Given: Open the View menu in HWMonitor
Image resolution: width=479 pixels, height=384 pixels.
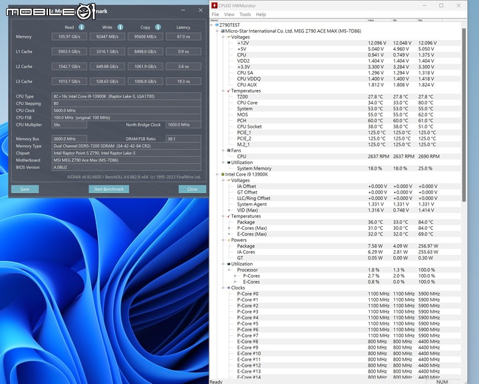Looking at the screenshot, I should pyautogui.click(x=229, y=15).
